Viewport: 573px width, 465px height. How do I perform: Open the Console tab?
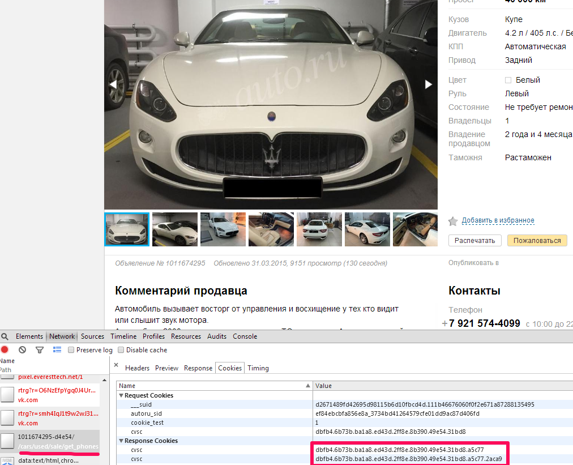click(x=245, y=336)
